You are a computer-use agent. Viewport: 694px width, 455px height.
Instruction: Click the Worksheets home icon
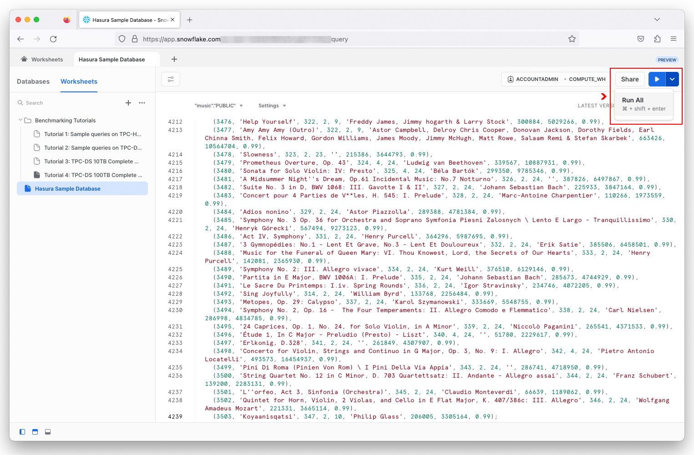tap(24, 59)
